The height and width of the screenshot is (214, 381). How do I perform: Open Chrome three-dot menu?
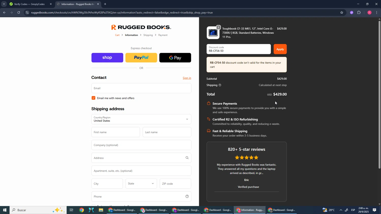coord(377,12)
